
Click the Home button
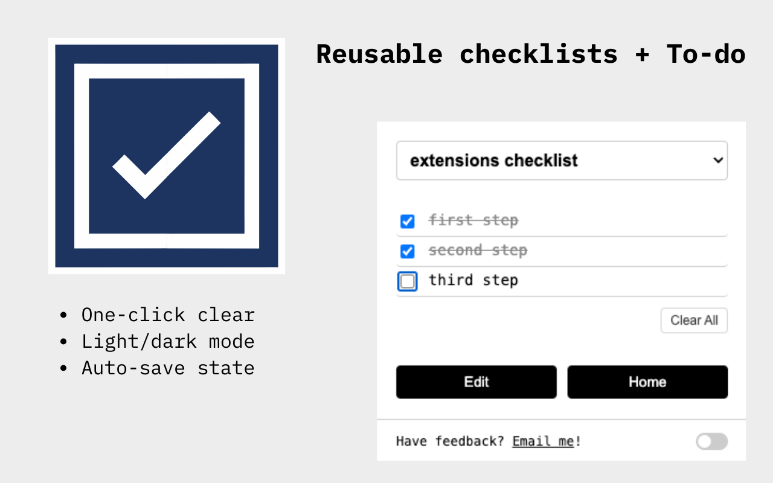pos(647,382)
